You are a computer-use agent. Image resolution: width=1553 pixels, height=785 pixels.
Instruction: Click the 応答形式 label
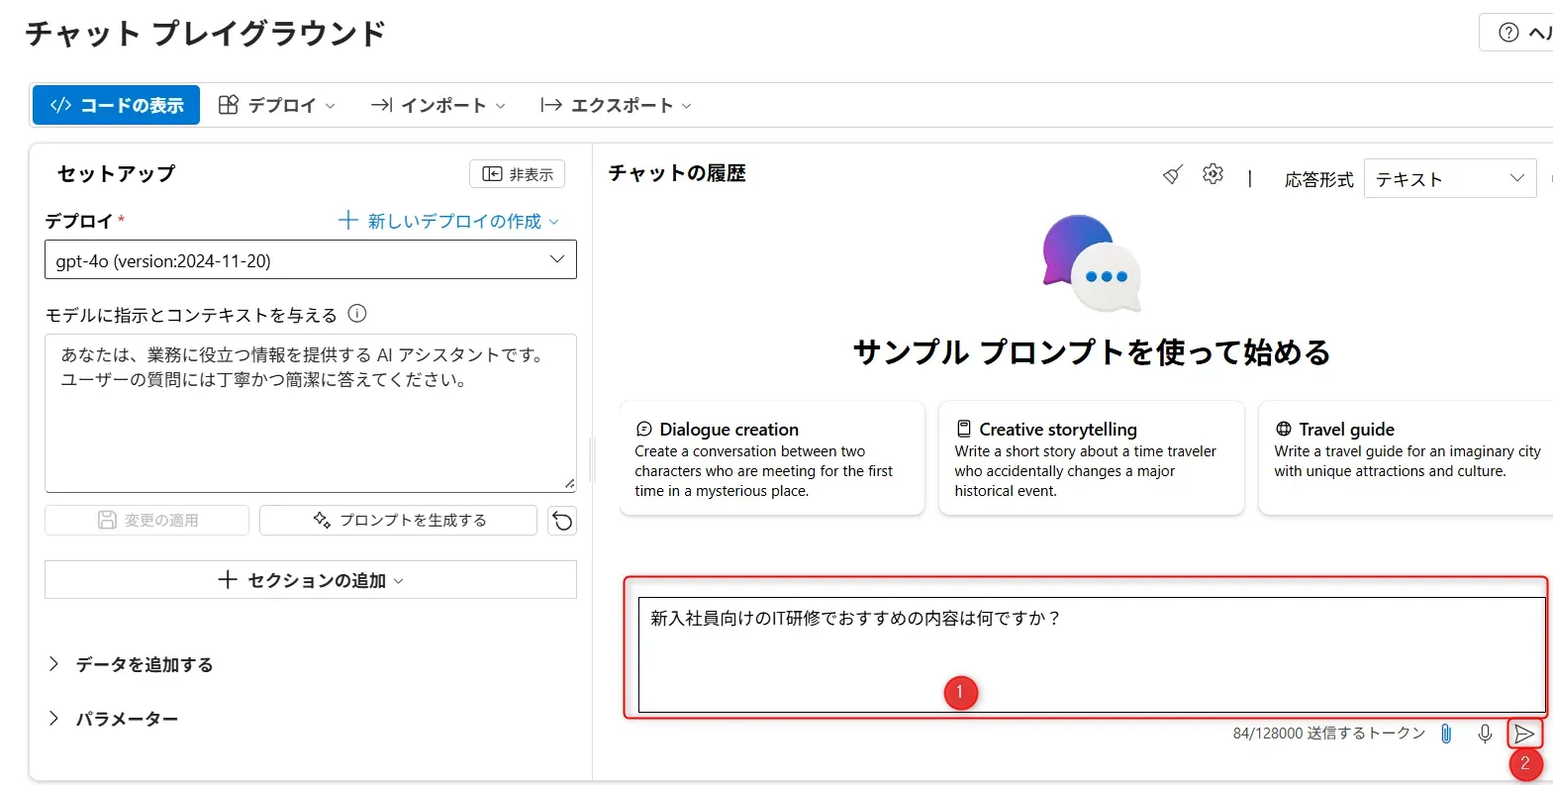pyautogui.click(x=1318, y=179)
